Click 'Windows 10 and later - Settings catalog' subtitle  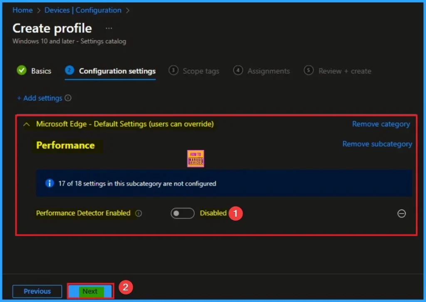click(x=69, y=41)
